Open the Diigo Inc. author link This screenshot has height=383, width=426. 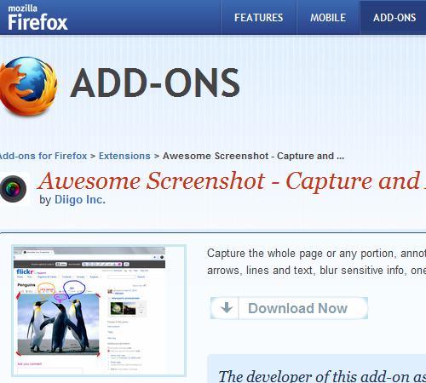[x=80, y=199]
